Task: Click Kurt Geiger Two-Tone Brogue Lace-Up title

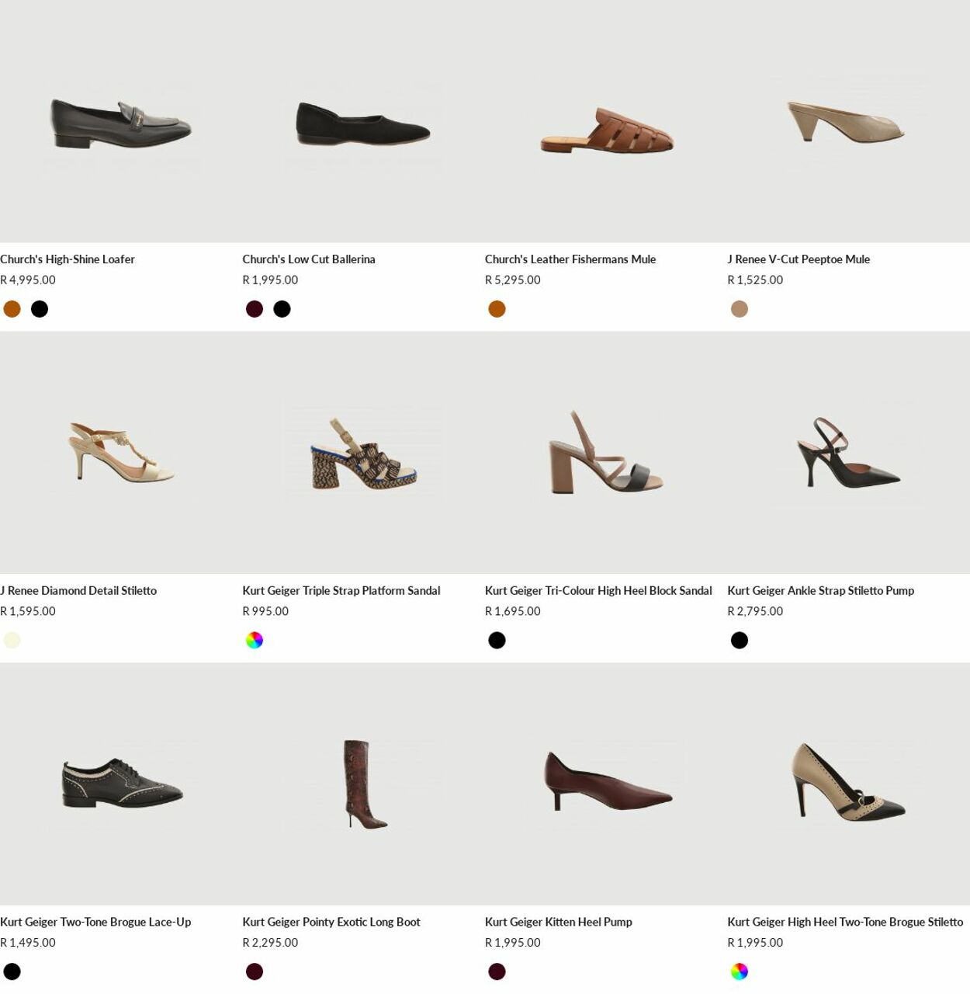Action: click(x=95, y=923)
